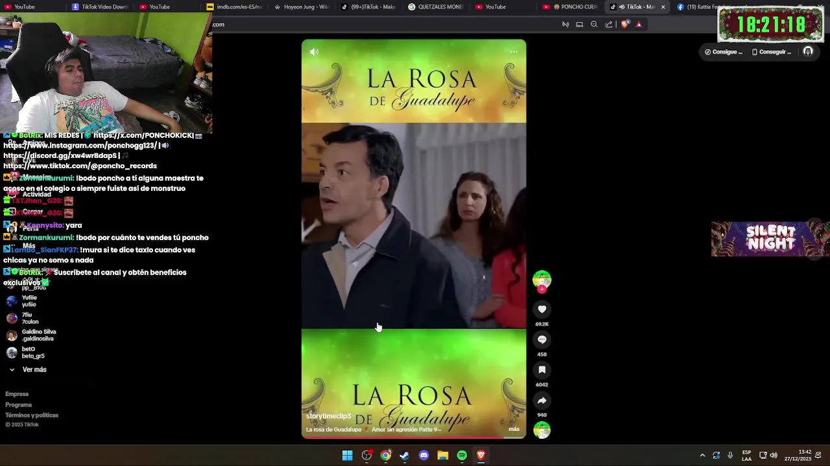Click the microphone icon in system tray
The height and width of the screenshot is (466, 830).
[x=730, y=456]
